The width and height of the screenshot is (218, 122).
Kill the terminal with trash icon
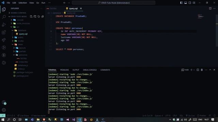point(202,70)
